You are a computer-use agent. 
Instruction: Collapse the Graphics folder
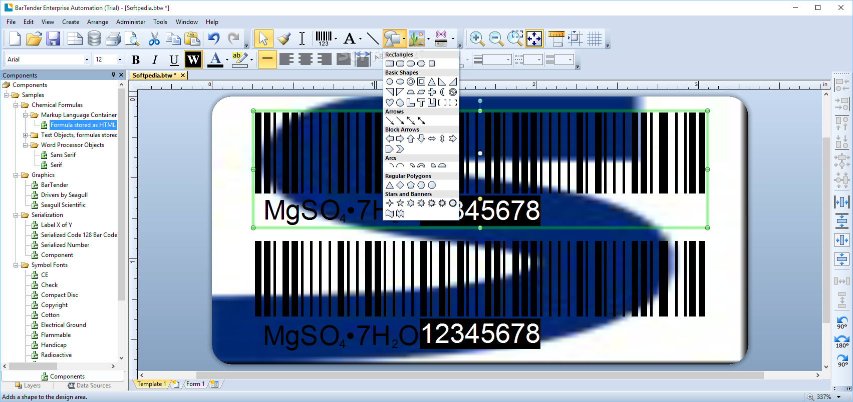pos(16,175)
